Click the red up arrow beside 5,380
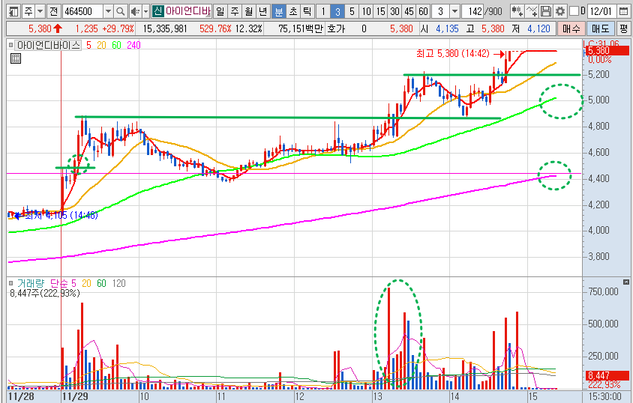The height and width of the screenshot is (403, 633). pos(58,28)
